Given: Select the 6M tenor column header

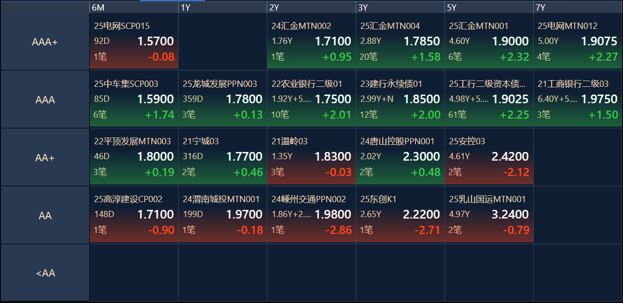Looking at the screenshot, I should (134, 7).
